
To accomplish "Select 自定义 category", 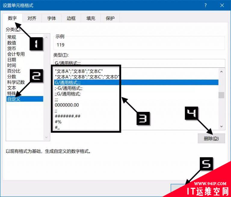I will coord(25,99).
